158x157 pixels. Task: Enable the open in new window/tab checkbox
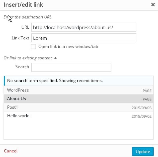coord(33,47)
